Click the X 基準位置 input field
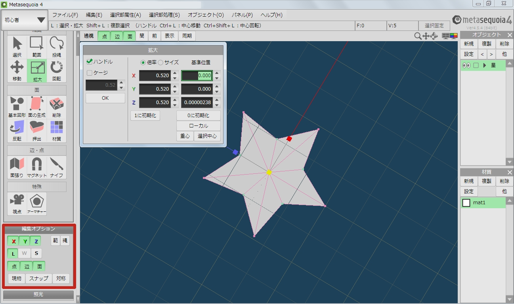 click(197, 76)
